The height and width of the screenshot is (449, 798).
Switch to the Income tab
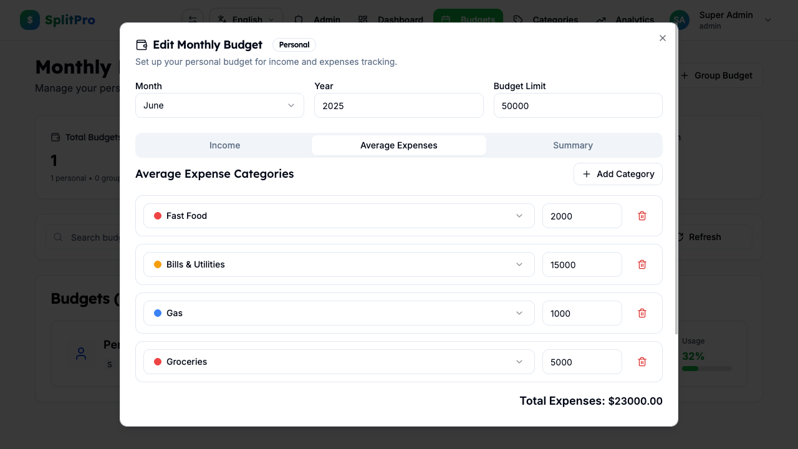click(224, 145)
